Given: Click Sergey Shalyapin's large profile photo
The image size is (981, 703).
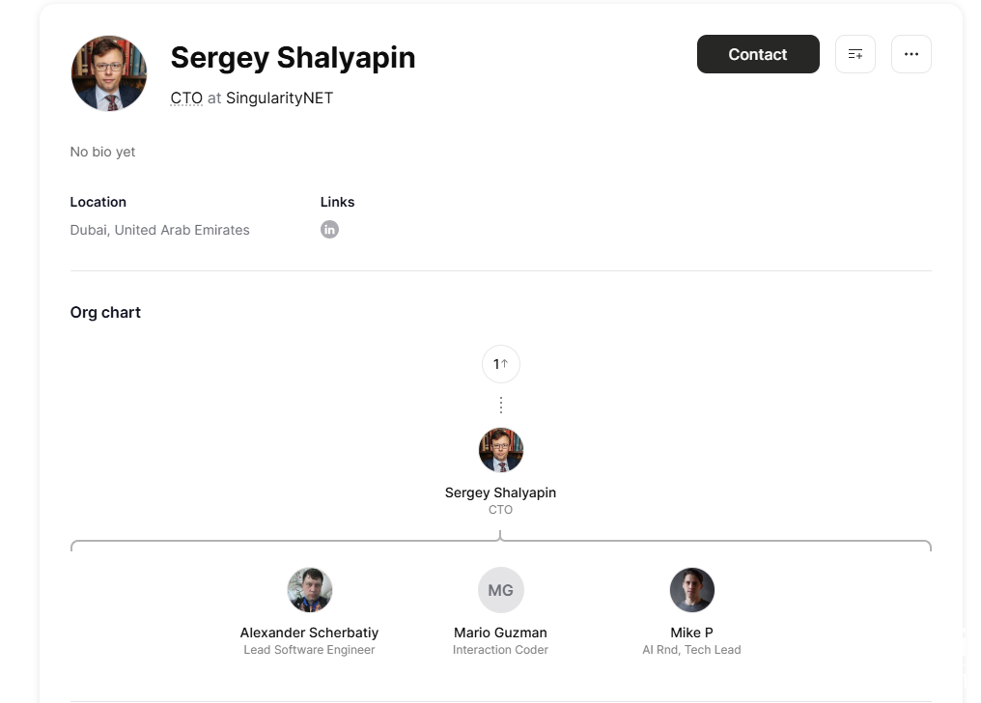Looking at the screenshot, I should click(x=109, y=73).
